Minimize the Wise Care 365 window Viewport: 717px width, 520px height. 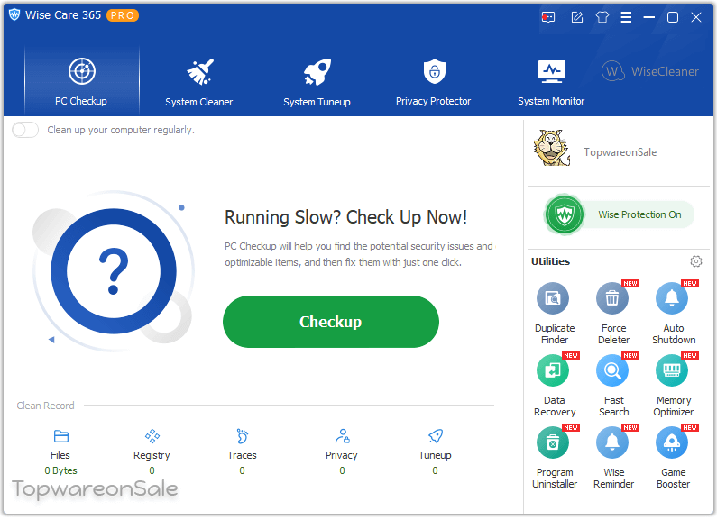pyautogui.click(x=648, y=17)
